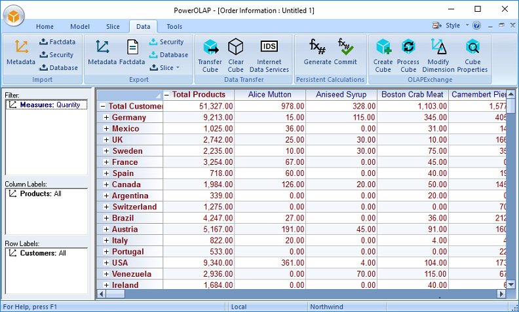Viewport: 519px width, 312px height.
Task: Switch to the Model tab
Action: pyautogui.click(x=80, y=26)
